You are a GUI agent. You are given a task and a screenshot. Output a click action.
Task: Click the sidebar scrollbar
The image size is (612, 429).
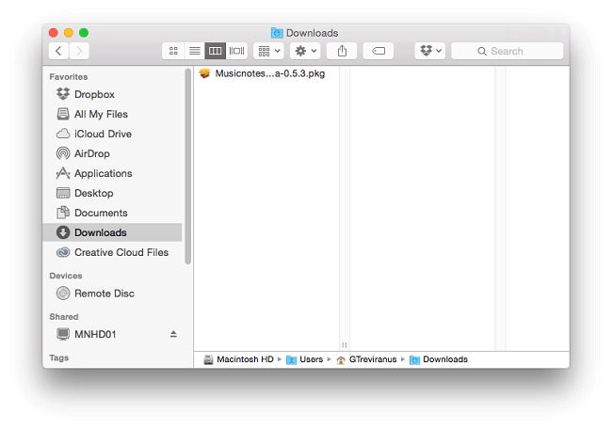pos(187,167)
